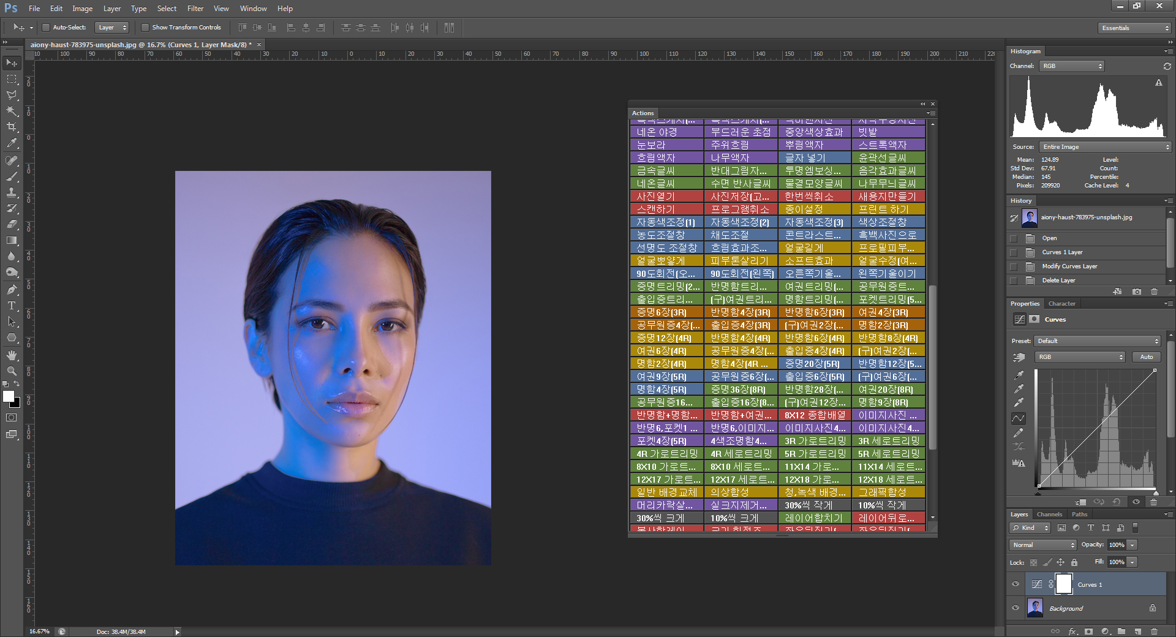Select the Rectangular Marquee tool
This screenshot has height=637, width=1176.
coord(12,79)
